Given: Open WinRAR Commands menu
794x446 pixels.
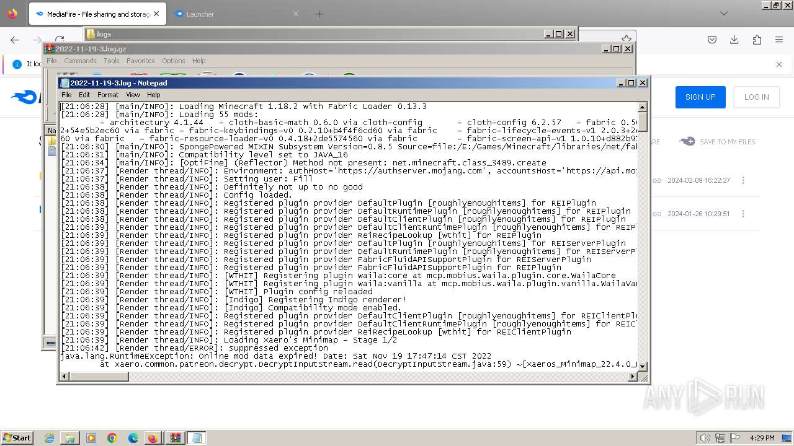Looking at the screenshot, I should pos(80,61).
